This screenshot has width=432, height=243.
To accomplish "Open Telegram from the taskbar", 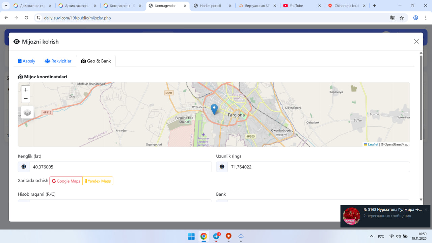I will pyautogui.click(x=216, y=236).
